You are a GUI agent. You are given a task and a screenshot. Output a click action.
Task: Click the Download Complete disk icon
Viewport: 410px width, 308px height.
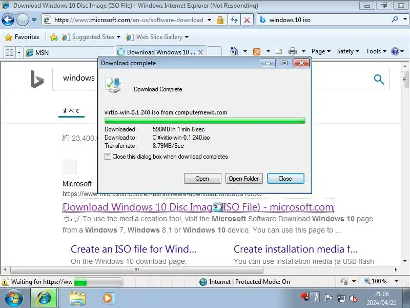coord(113,85)
